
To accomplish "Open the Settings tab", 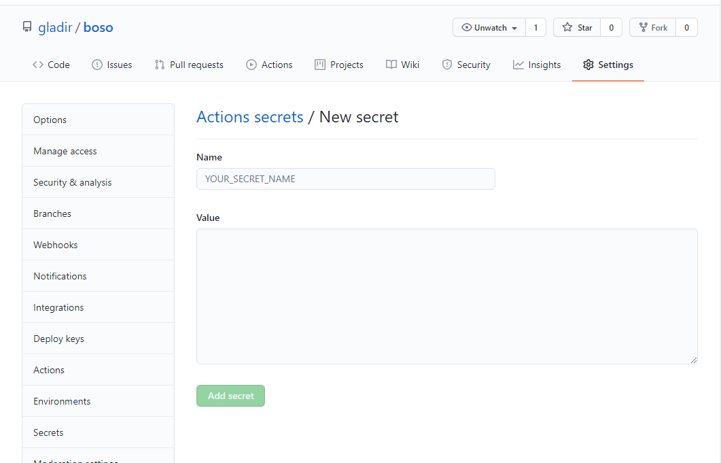I will pyautogui.click(x=608, y=65).
